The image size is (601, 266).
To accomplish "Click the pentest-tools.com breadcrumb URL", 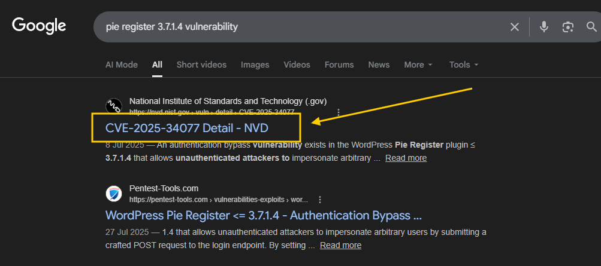I will [219, 200].
